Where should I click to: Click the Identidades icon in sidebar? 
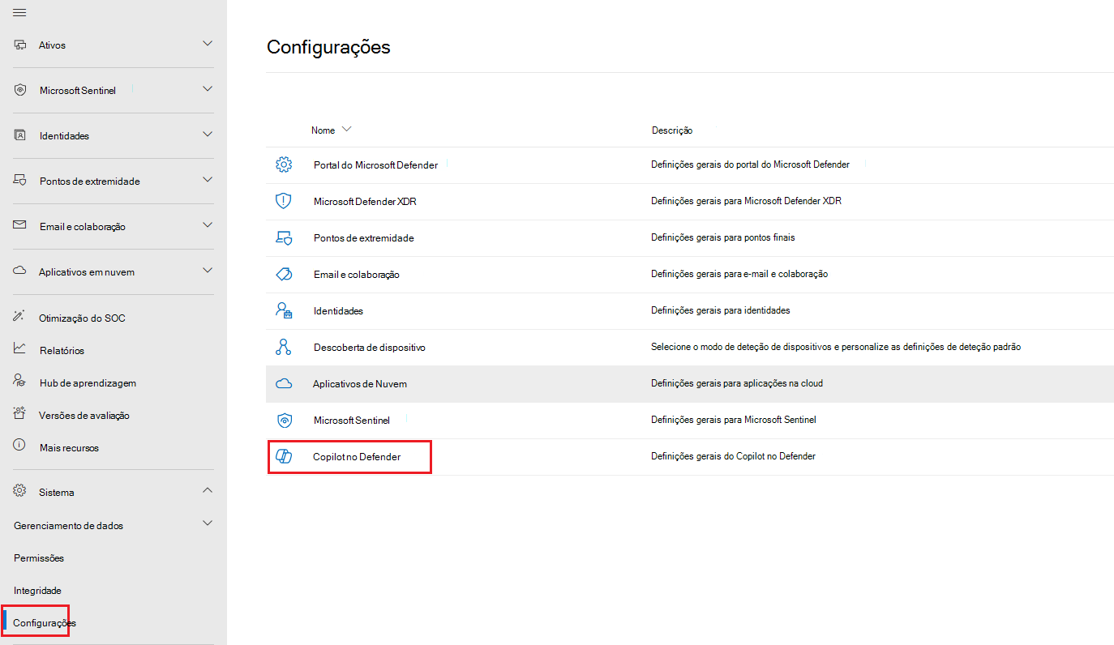pyautogui.click(x=20, y=135)
